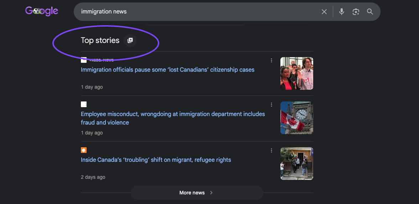The height and width of the screenshot is (204, 419).
Task: Start voice search with the microphone icon
Action: pyautogui.click(x=341, y=12)
